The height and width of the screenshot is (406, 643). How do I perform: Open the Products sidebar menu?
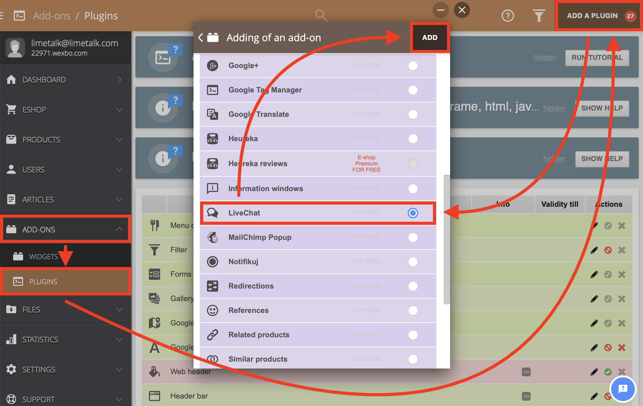[x=66, y=140]
